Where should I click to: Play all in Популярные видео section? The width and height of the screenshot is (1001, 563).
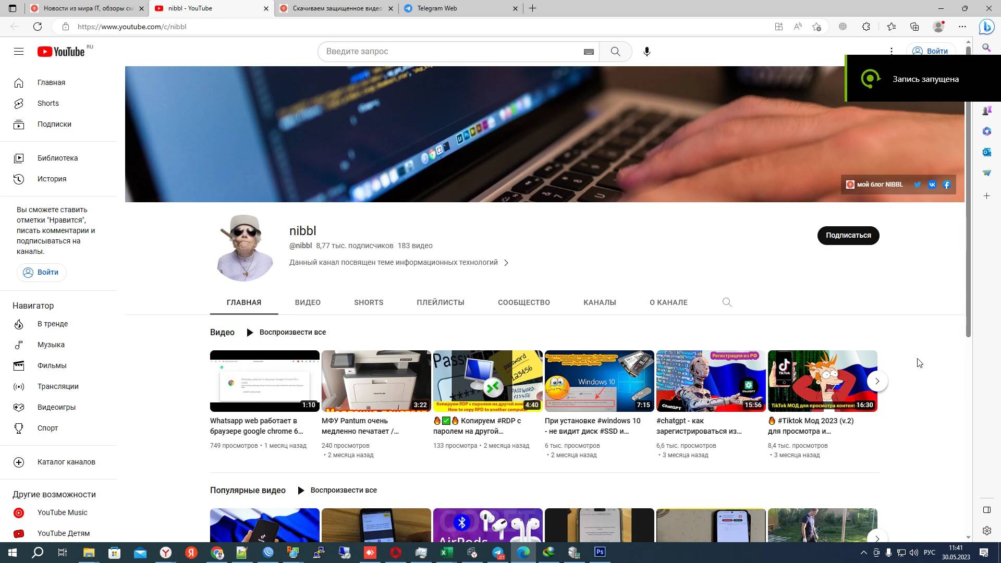tap(337, 490)
